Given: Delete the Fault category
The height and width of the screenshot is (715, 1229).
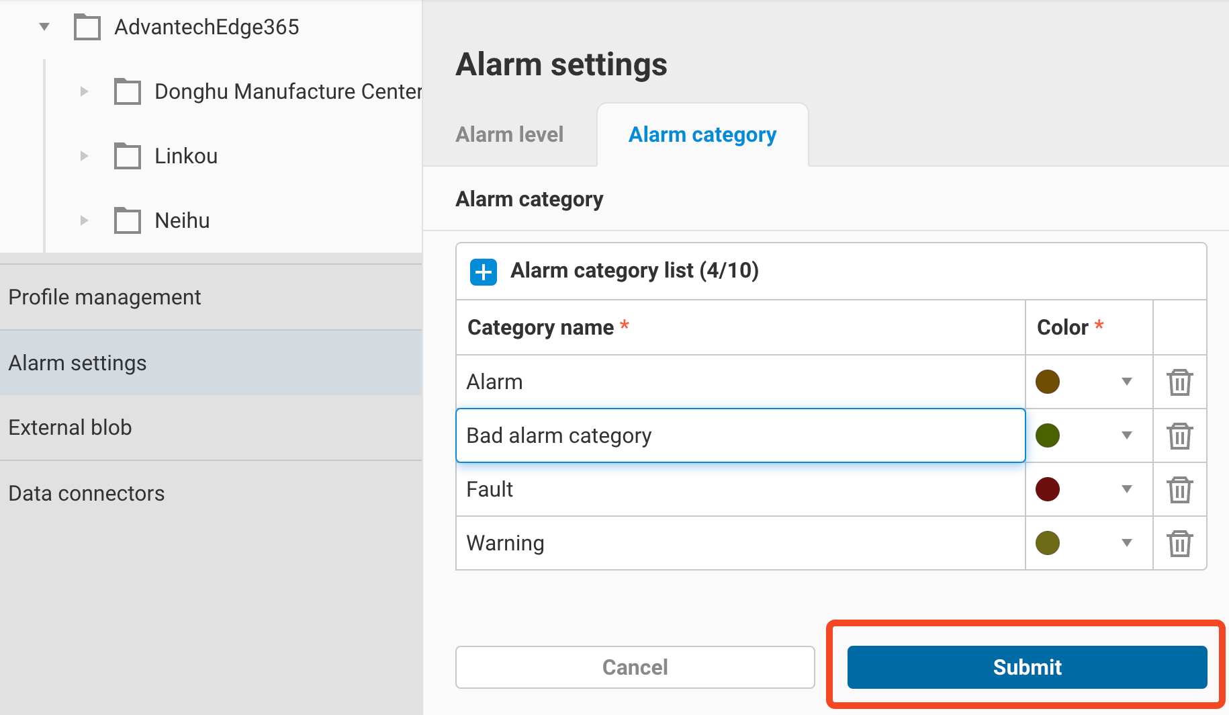Looking at the screenshot, I should click(x=1180, y=489).
